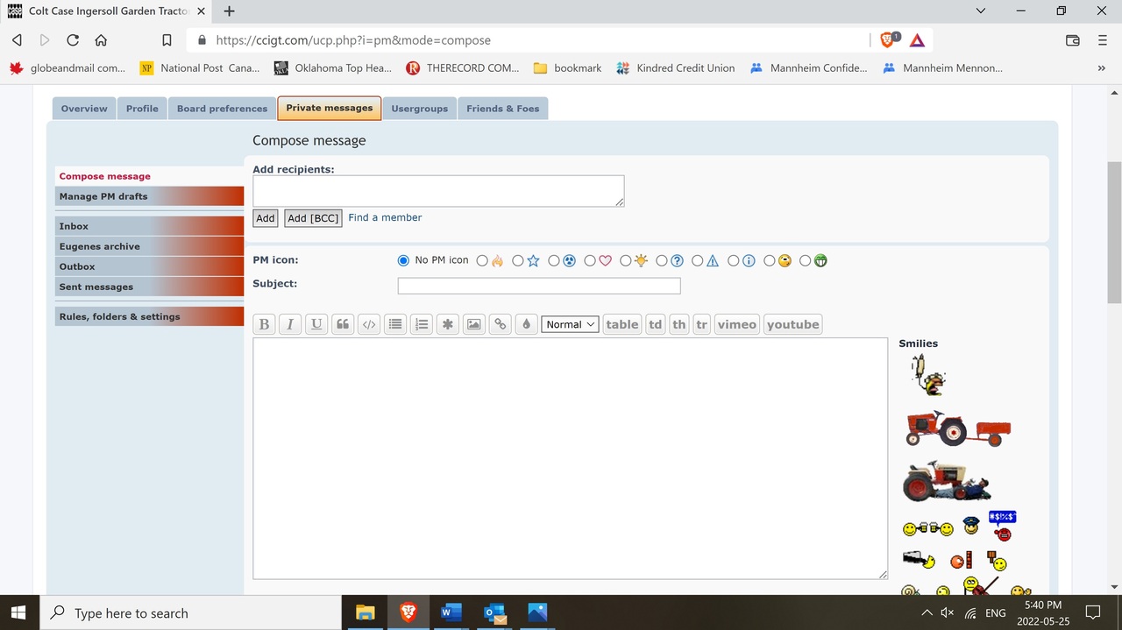
Task: Insert a quote block
Action: (x=343, y=324)
